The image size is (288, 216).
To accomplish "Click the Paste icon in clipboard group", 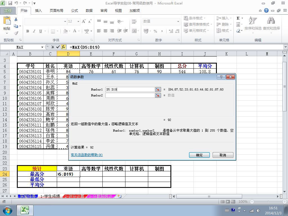I will tap(7, 21).
